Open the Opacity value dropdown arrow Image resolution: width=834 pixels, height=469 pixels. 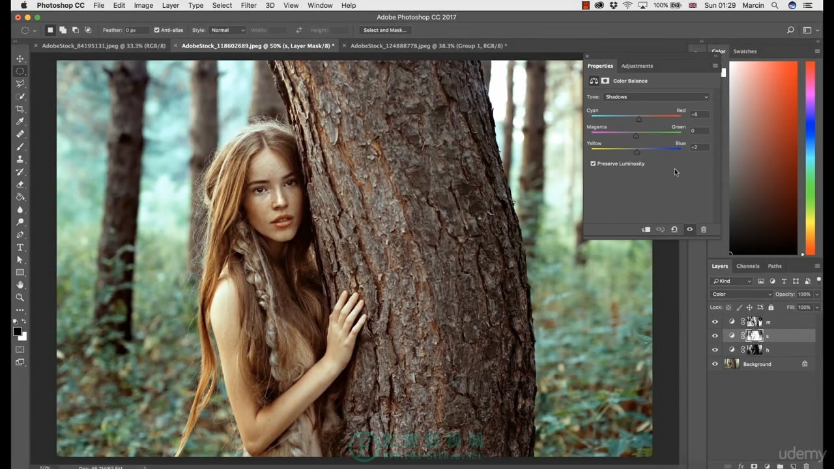click(817, 294)
